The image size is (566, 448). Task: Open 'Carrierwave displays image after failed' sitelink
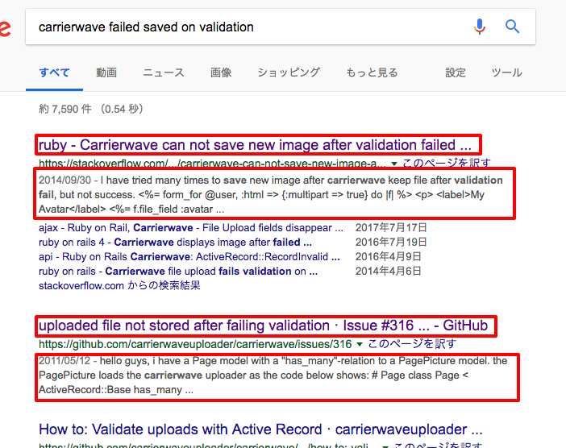[175, 243]
